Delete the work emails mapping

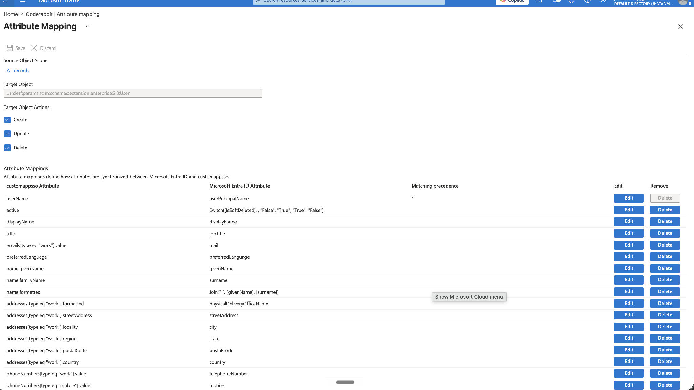click(x=665, y=245)
